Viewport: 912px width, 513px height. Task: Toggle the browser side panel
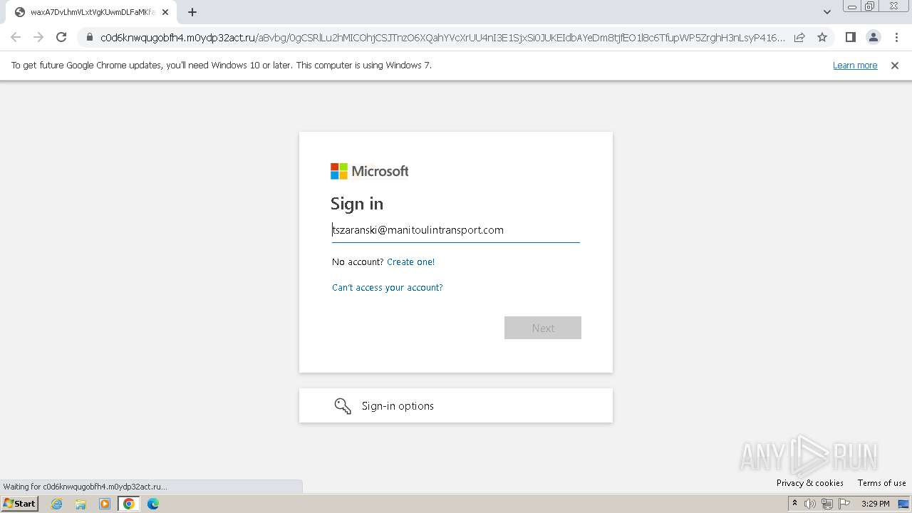tap(850, 37)
